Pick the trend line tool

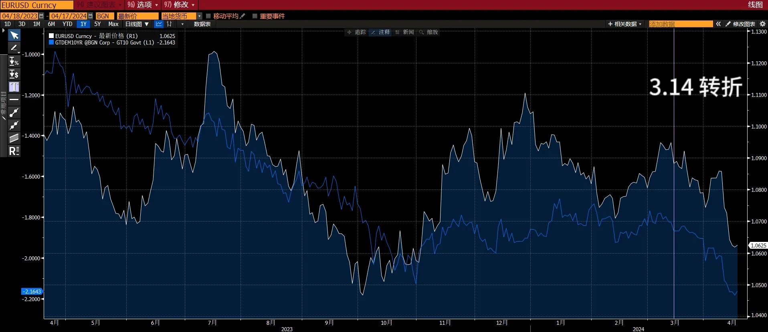(14, 113)
